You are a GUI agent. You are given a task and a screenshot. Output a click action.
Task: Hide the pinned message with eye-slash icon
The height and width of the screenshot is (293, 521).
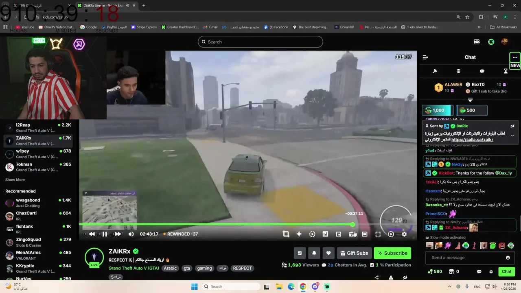pos(512,126)
